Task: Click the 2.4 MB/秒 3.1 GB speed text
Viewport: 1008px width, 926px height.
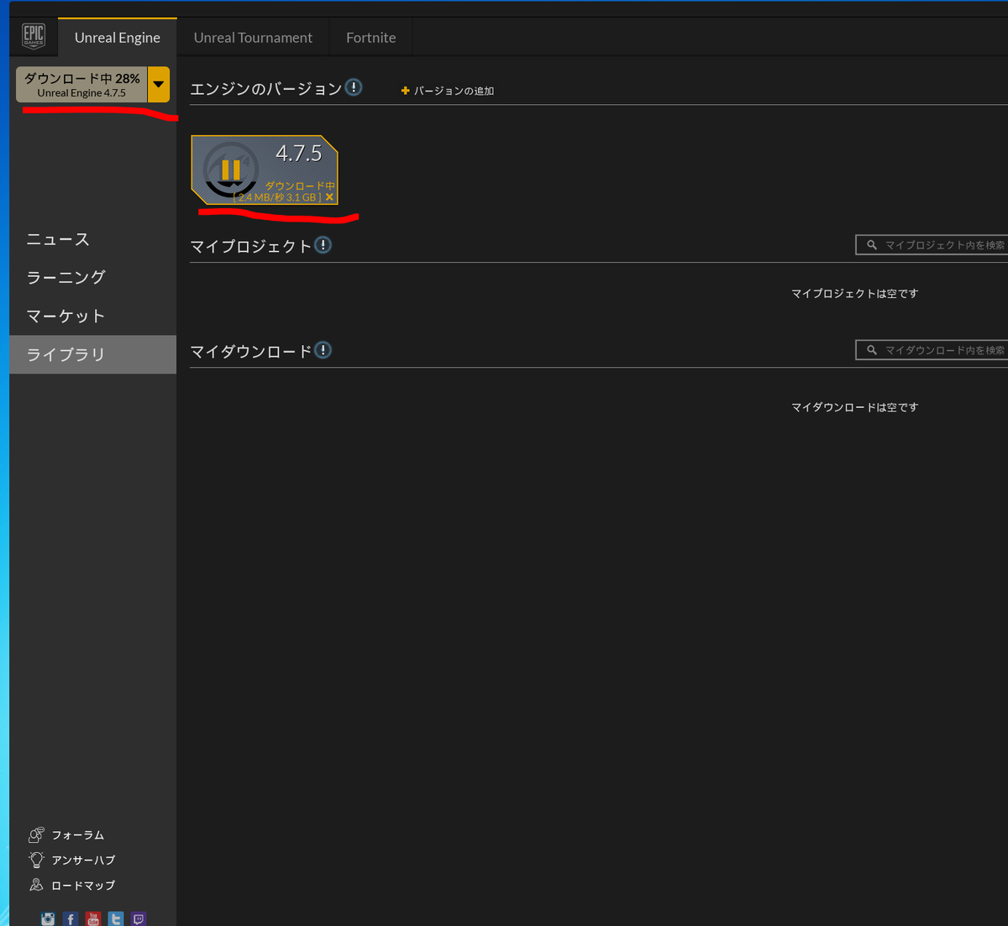Action: pos(278,197)
